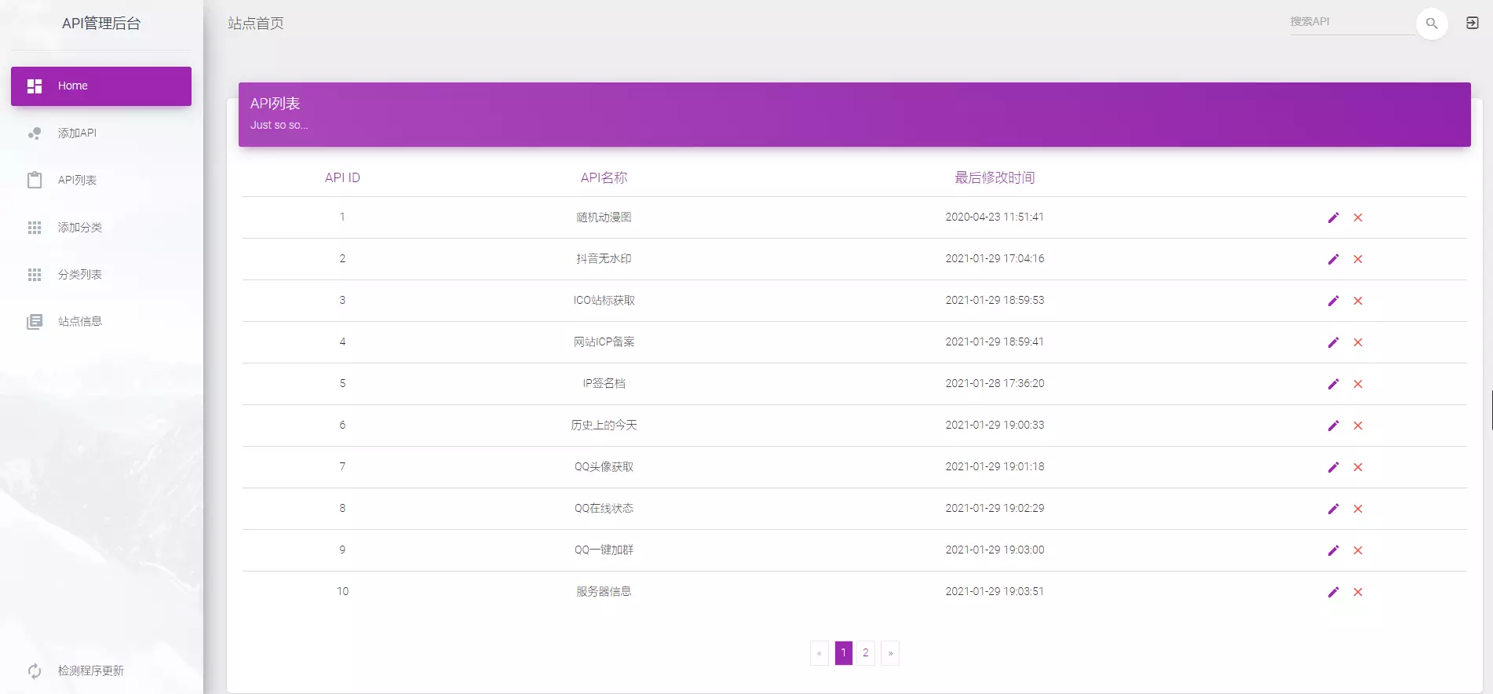The image size is (1493, 694).
Task: Delete the 随机动漫图 API row
Action: point(1358,217)
